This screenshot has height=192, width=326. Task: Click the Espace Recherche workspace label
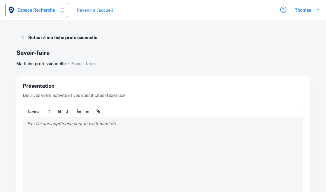click(x=36, y=10)
